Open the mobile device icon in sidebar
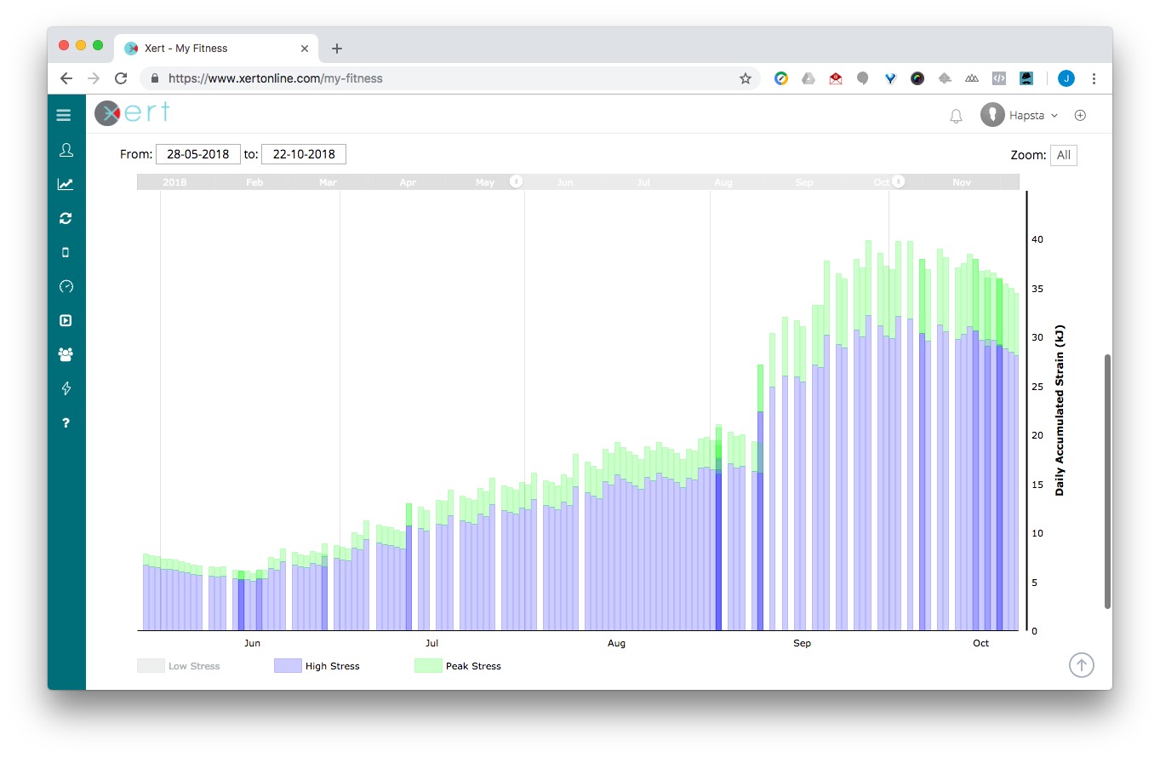The height and width of the screenshot is (758, 1160). click(x=66, y=252)
